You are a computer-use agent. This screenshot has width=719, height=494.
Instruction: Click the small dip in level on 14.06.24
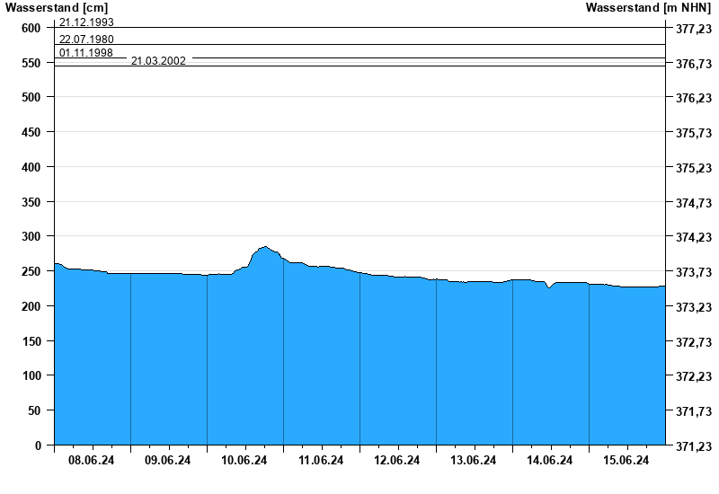point(548,287)
